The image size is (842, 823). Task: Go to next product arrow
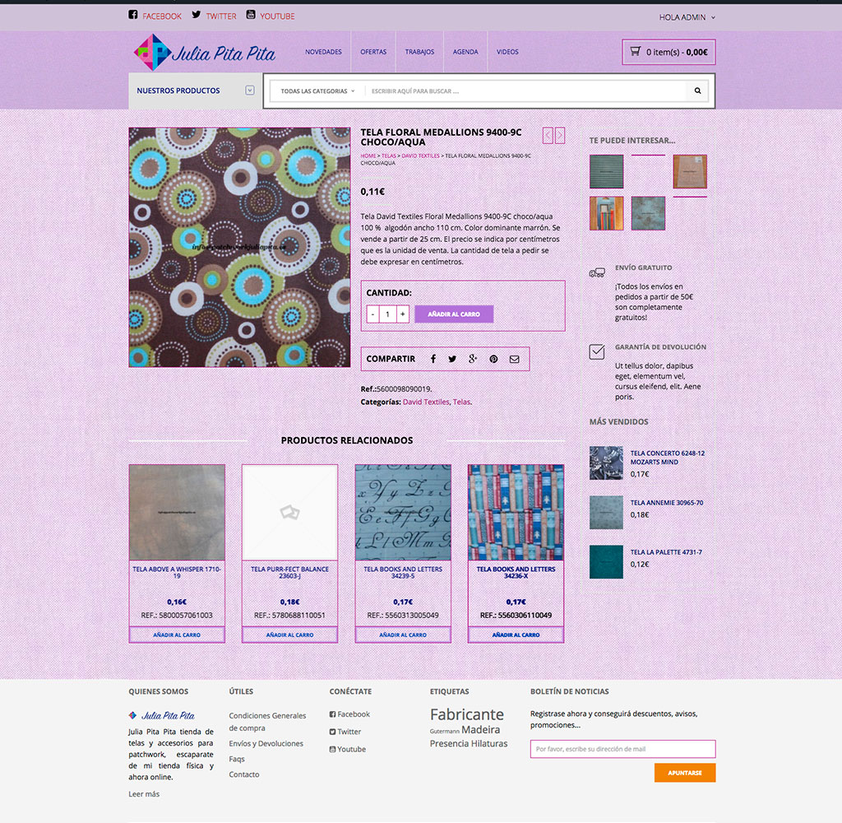pos(560,135)
